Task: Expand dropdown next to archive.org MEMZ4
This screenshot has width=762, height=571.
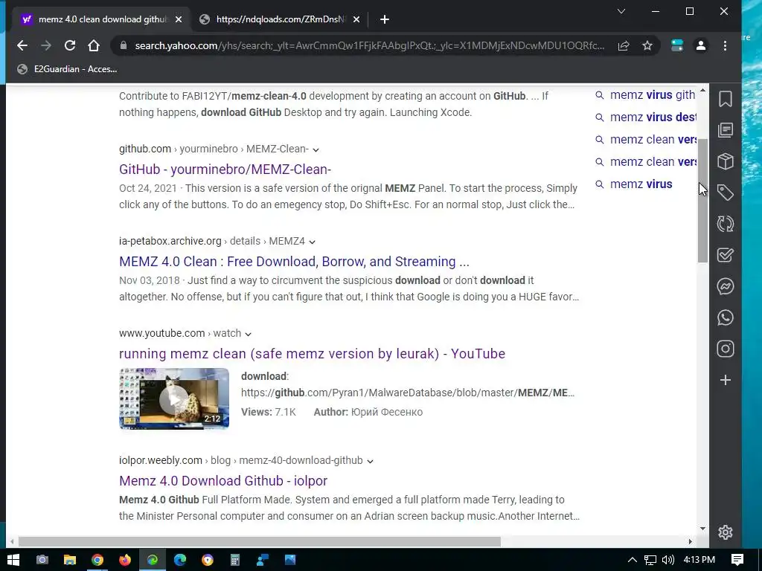Action: pyautogui.click(x=312, y=242)
